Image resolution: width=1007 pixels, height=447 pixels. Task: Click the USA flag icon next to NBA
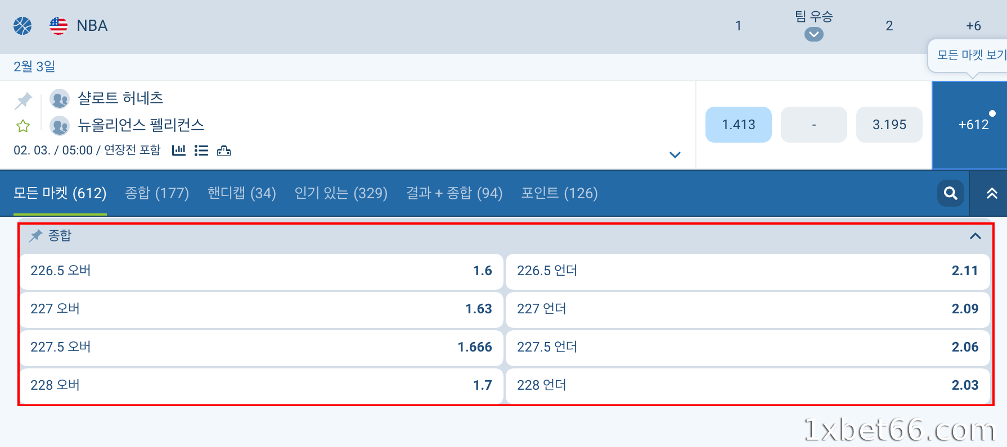coord(57,25)
